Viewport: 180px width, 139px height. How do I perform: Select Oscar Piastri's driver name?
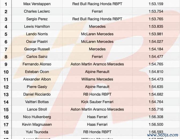pyautogui.click(x=37, y=42)
